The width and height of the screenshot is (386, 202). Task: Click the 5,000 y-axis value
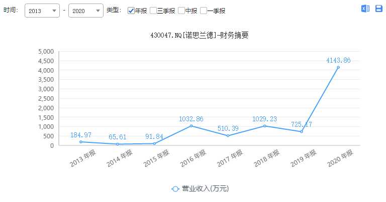click(x=46, y=52)
